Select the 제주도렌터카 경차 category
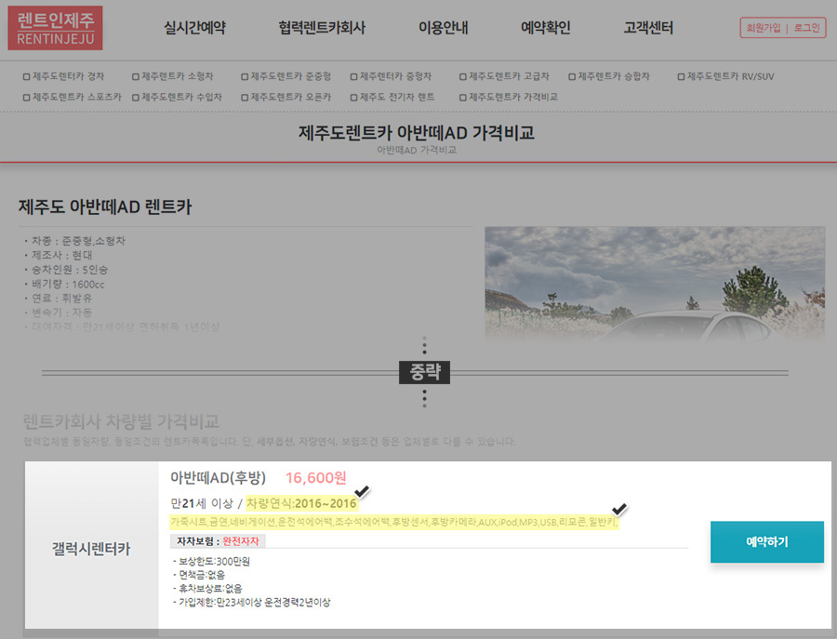The height and width of the screenshot is (639, 837). pyautogui.click(x=63, y=76)
